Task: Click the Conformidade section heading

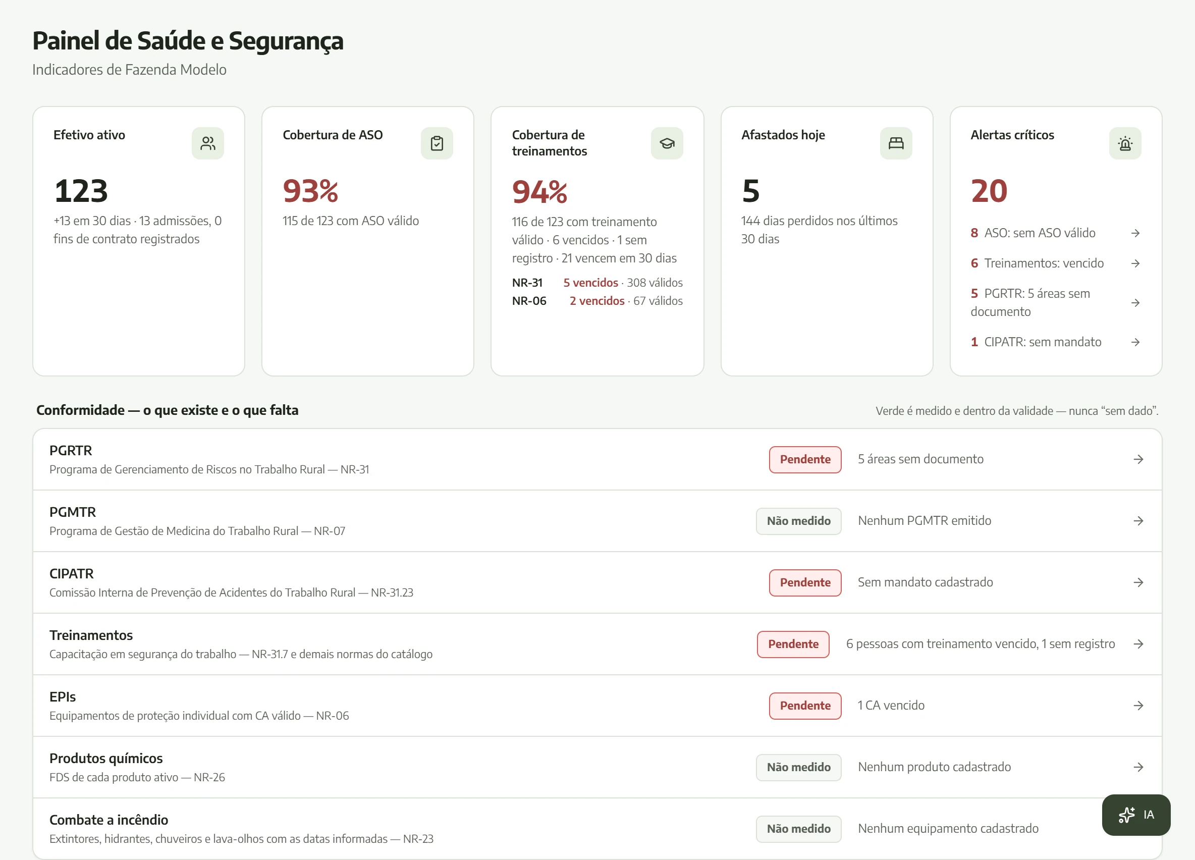Action: click(x=167, y=410)
